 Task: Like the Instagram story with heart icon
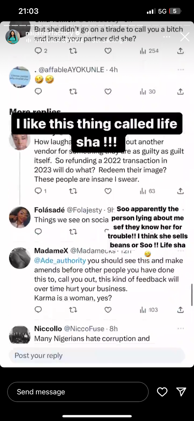pos(162,392)
